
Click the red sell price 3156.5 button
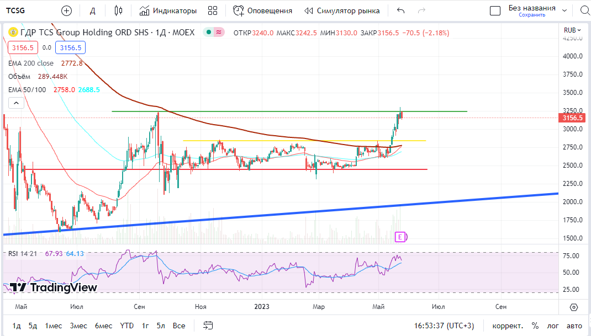[23, 47]
